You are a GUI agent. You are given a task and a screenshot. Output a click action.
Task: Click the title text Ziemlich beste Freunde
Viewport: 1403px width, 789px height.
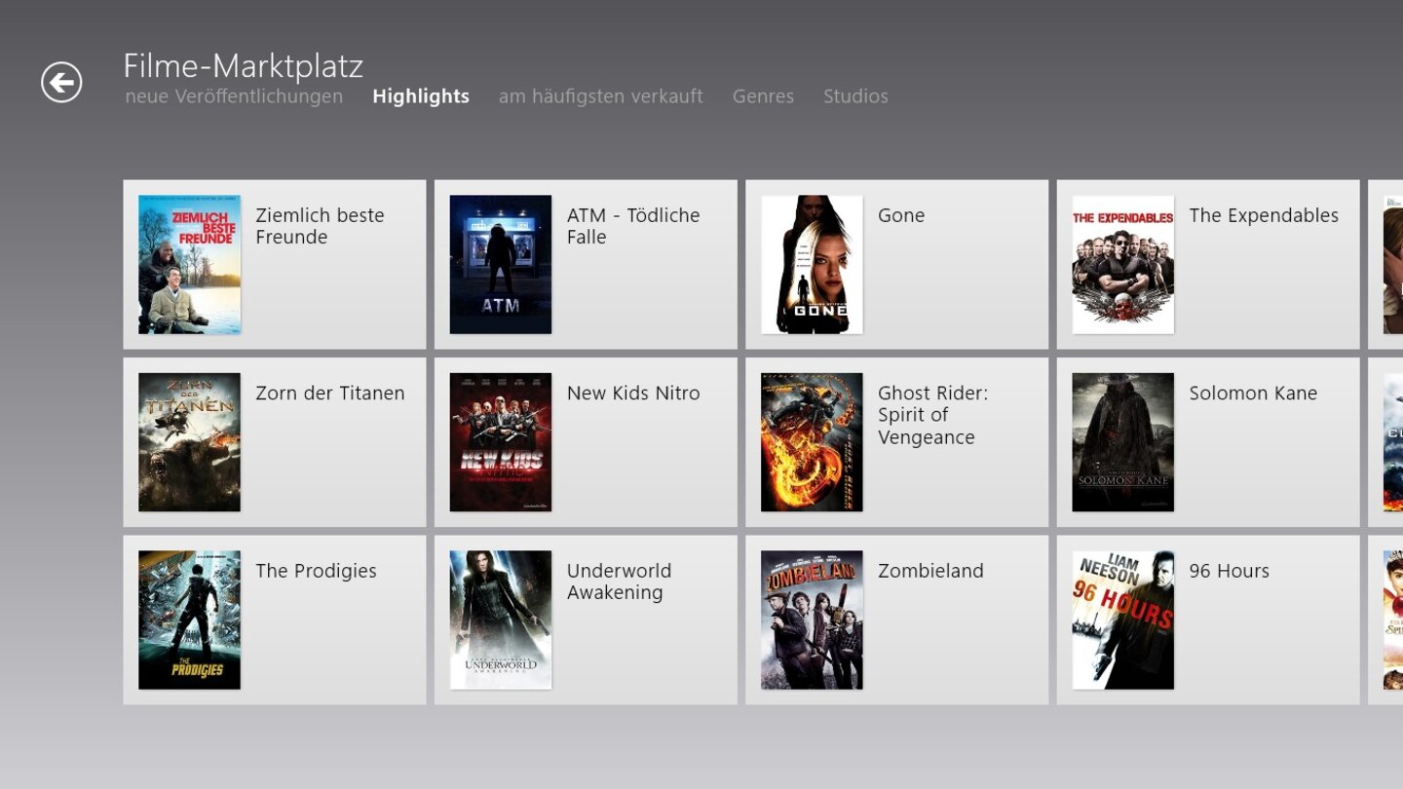320,226
